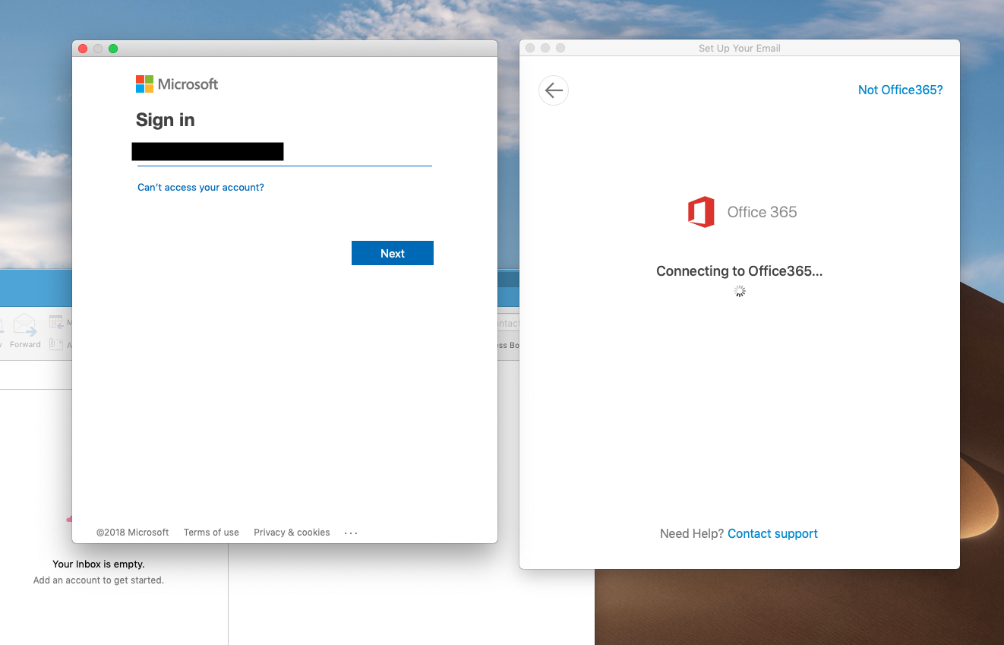Follow the "Not Office365?" link
This screenshot has width=1004, height=645.
click(901, 90)
